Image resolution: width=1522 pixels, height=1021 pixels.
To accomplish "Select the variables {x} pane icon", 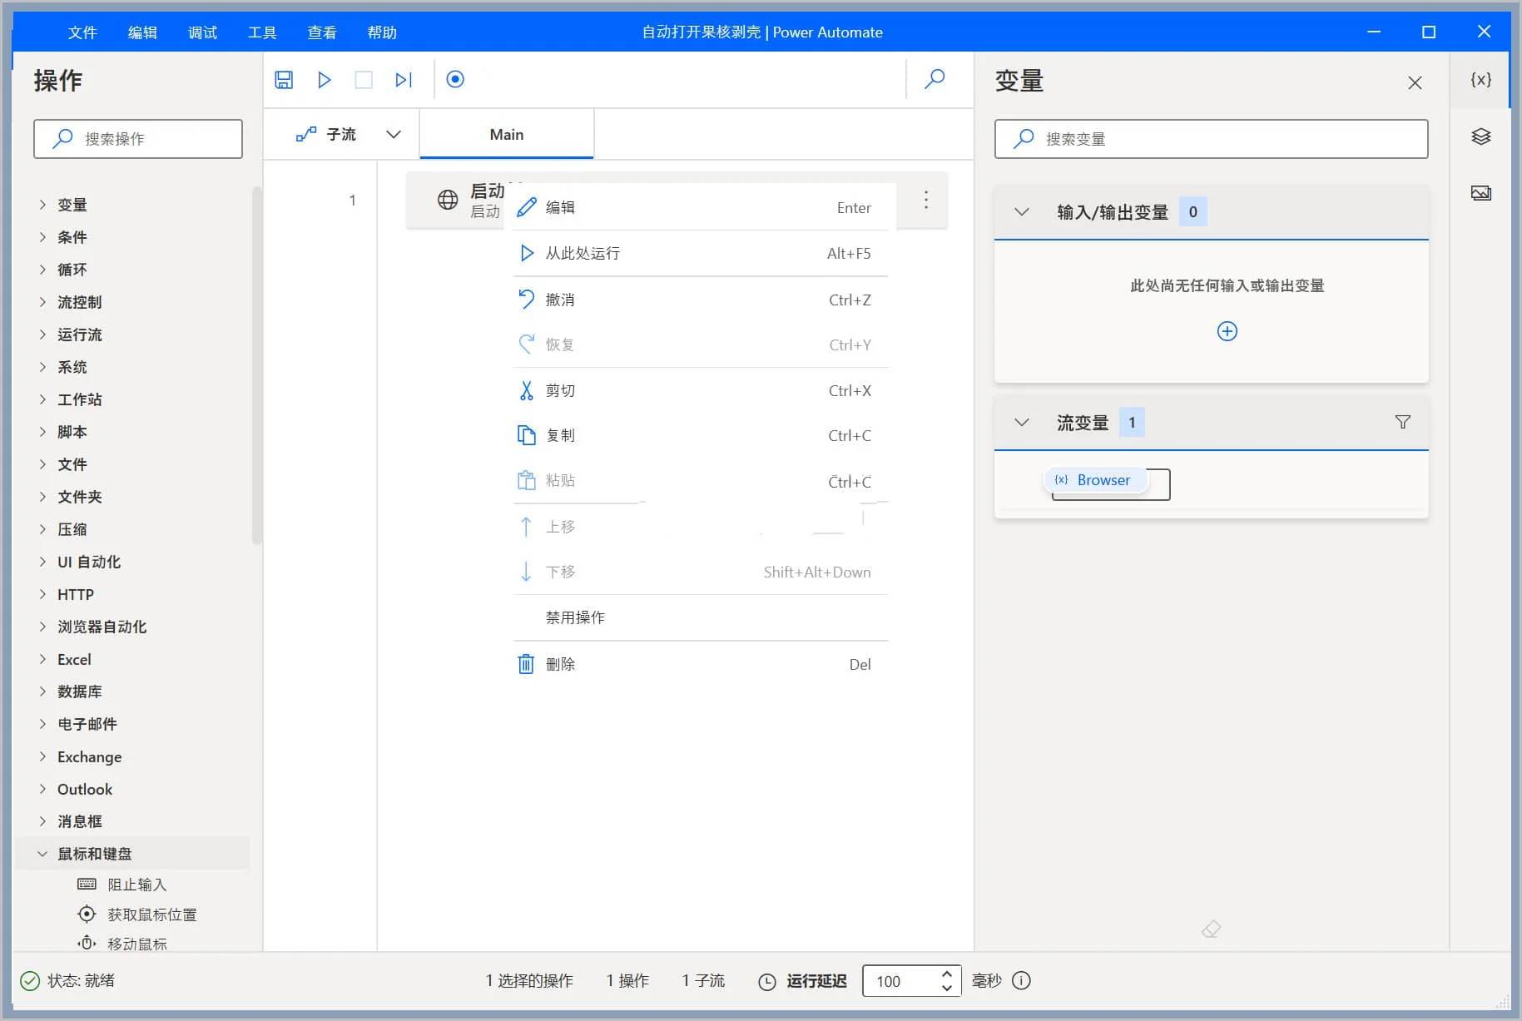I will [1480, 79].
